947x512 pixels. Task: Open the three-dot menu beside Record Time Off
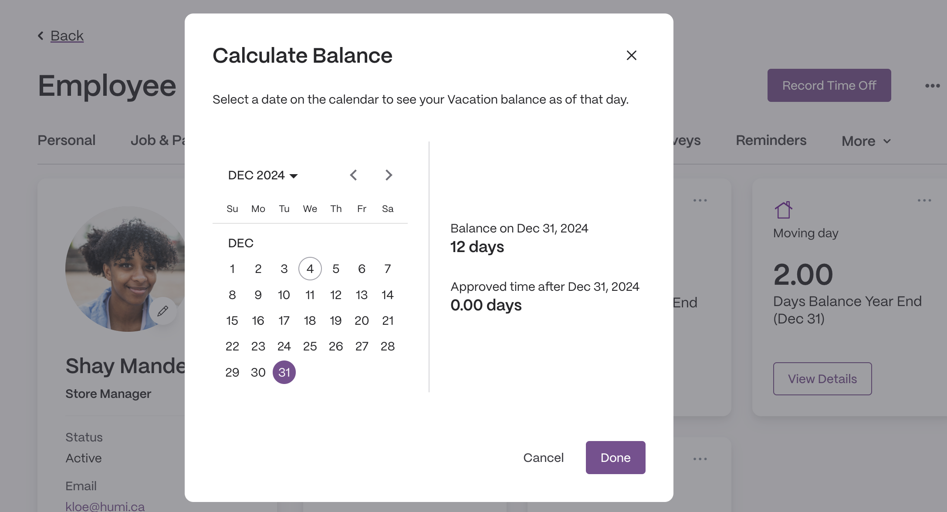pyautogui.click(x=932, y=86)
